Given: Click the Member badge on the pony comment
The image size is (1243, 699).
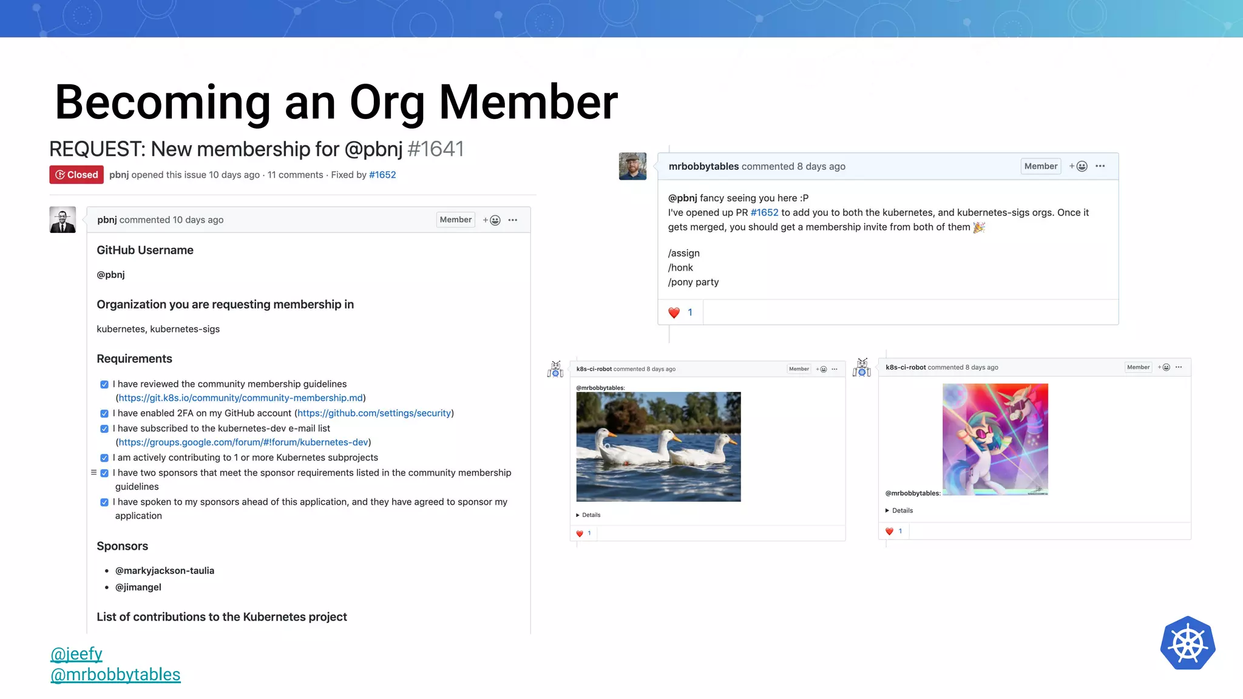Looking at the screenshot, I should [1138, 367].
